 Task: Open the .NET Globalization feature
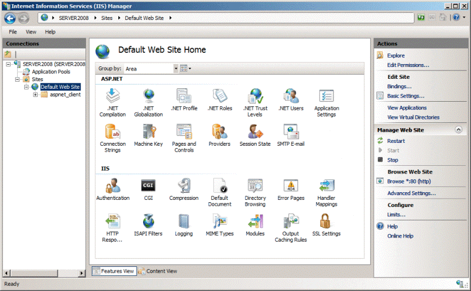(148, 103)
